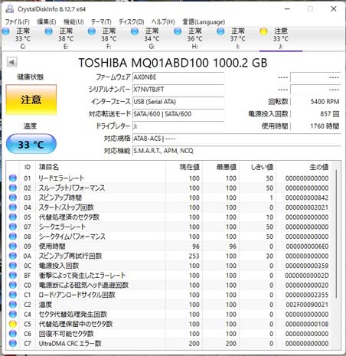Click current value 253
Screen dimensions: 346x356
pos(194,256)
